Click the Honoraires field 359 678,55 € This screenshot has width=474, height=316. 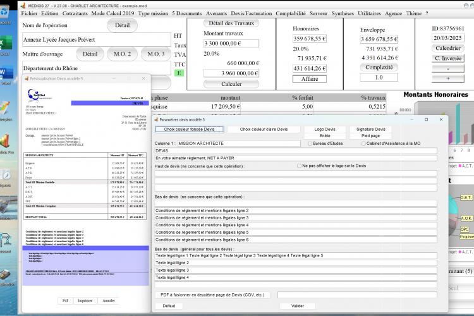(310, 39)
